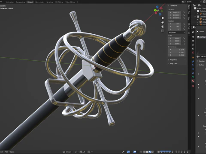Collapse the Surface material panel
The width and height of the screenshot is (206, 154).
201,65
